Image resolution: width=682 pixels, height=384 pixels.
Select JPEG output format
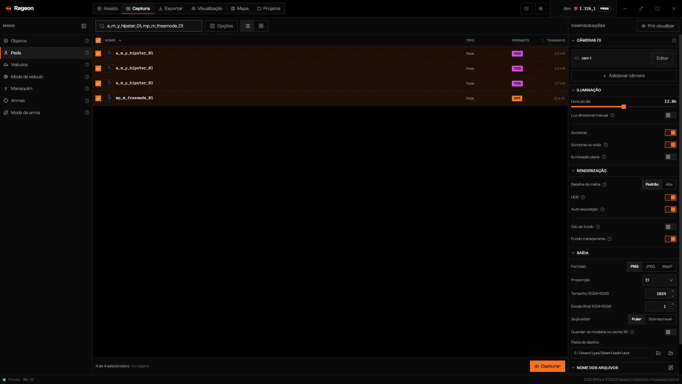coord(650,267)
